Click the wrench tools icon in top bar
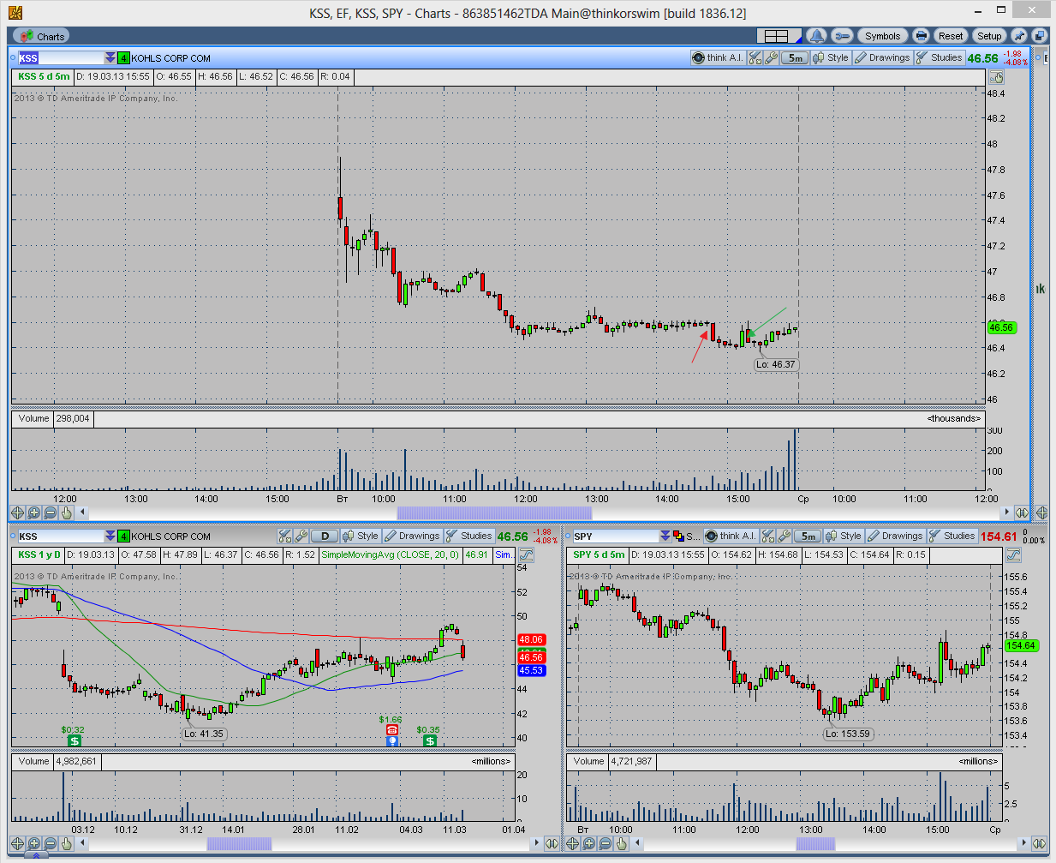The height and width of the screenshot is (863, 1056). (x=842, y=36)
